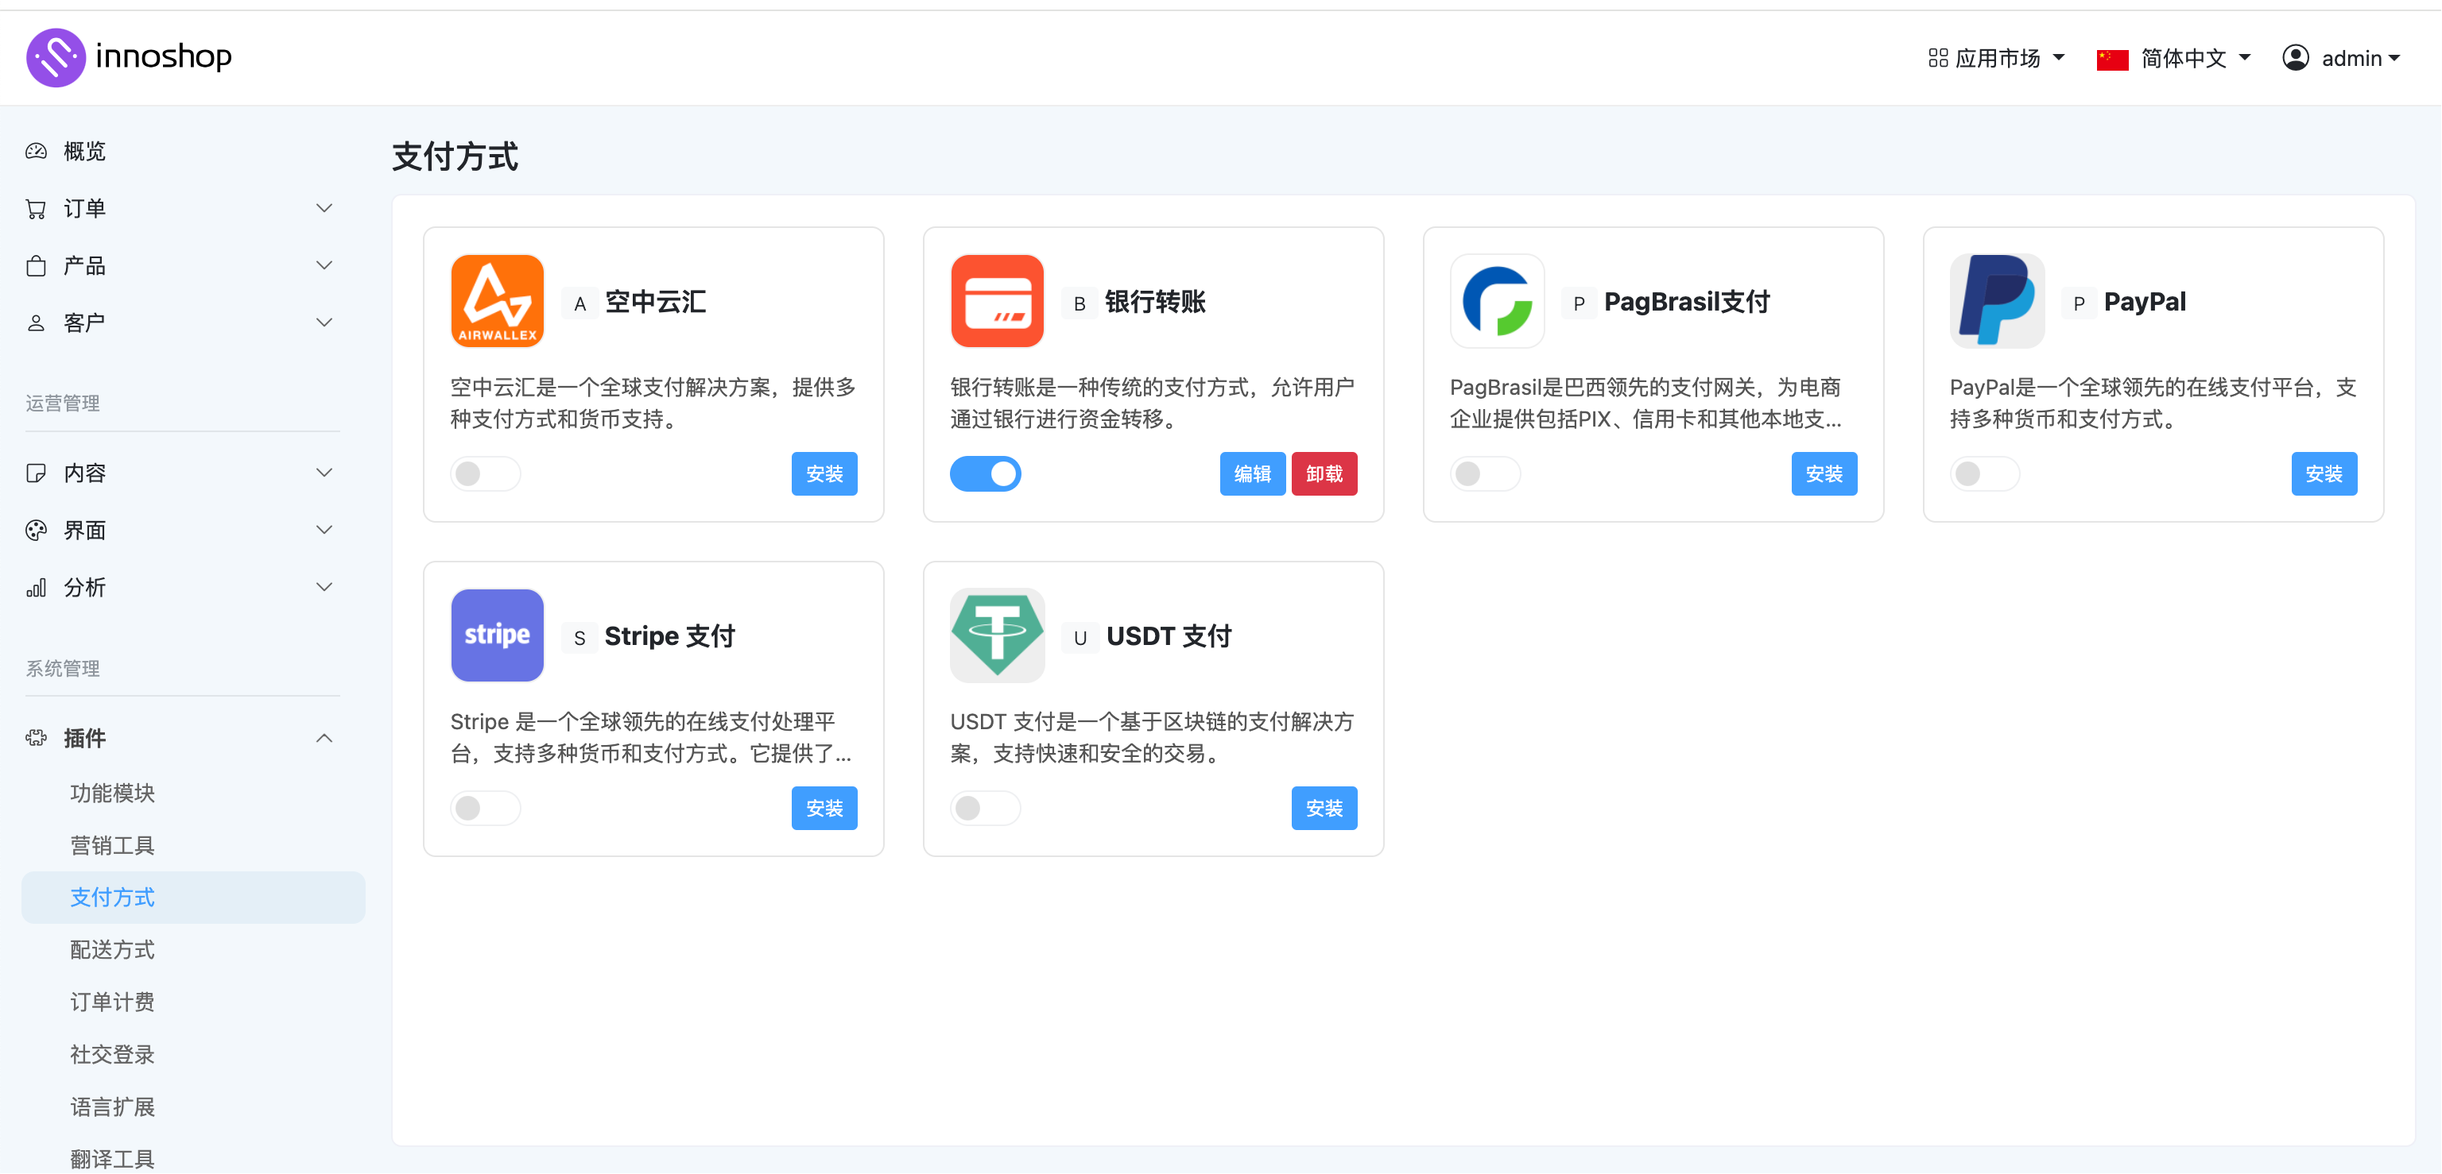Click 卸载 button for bank transfer
The height and width of the screenshot is (1174, 2442).
(x=1324, y=473)
